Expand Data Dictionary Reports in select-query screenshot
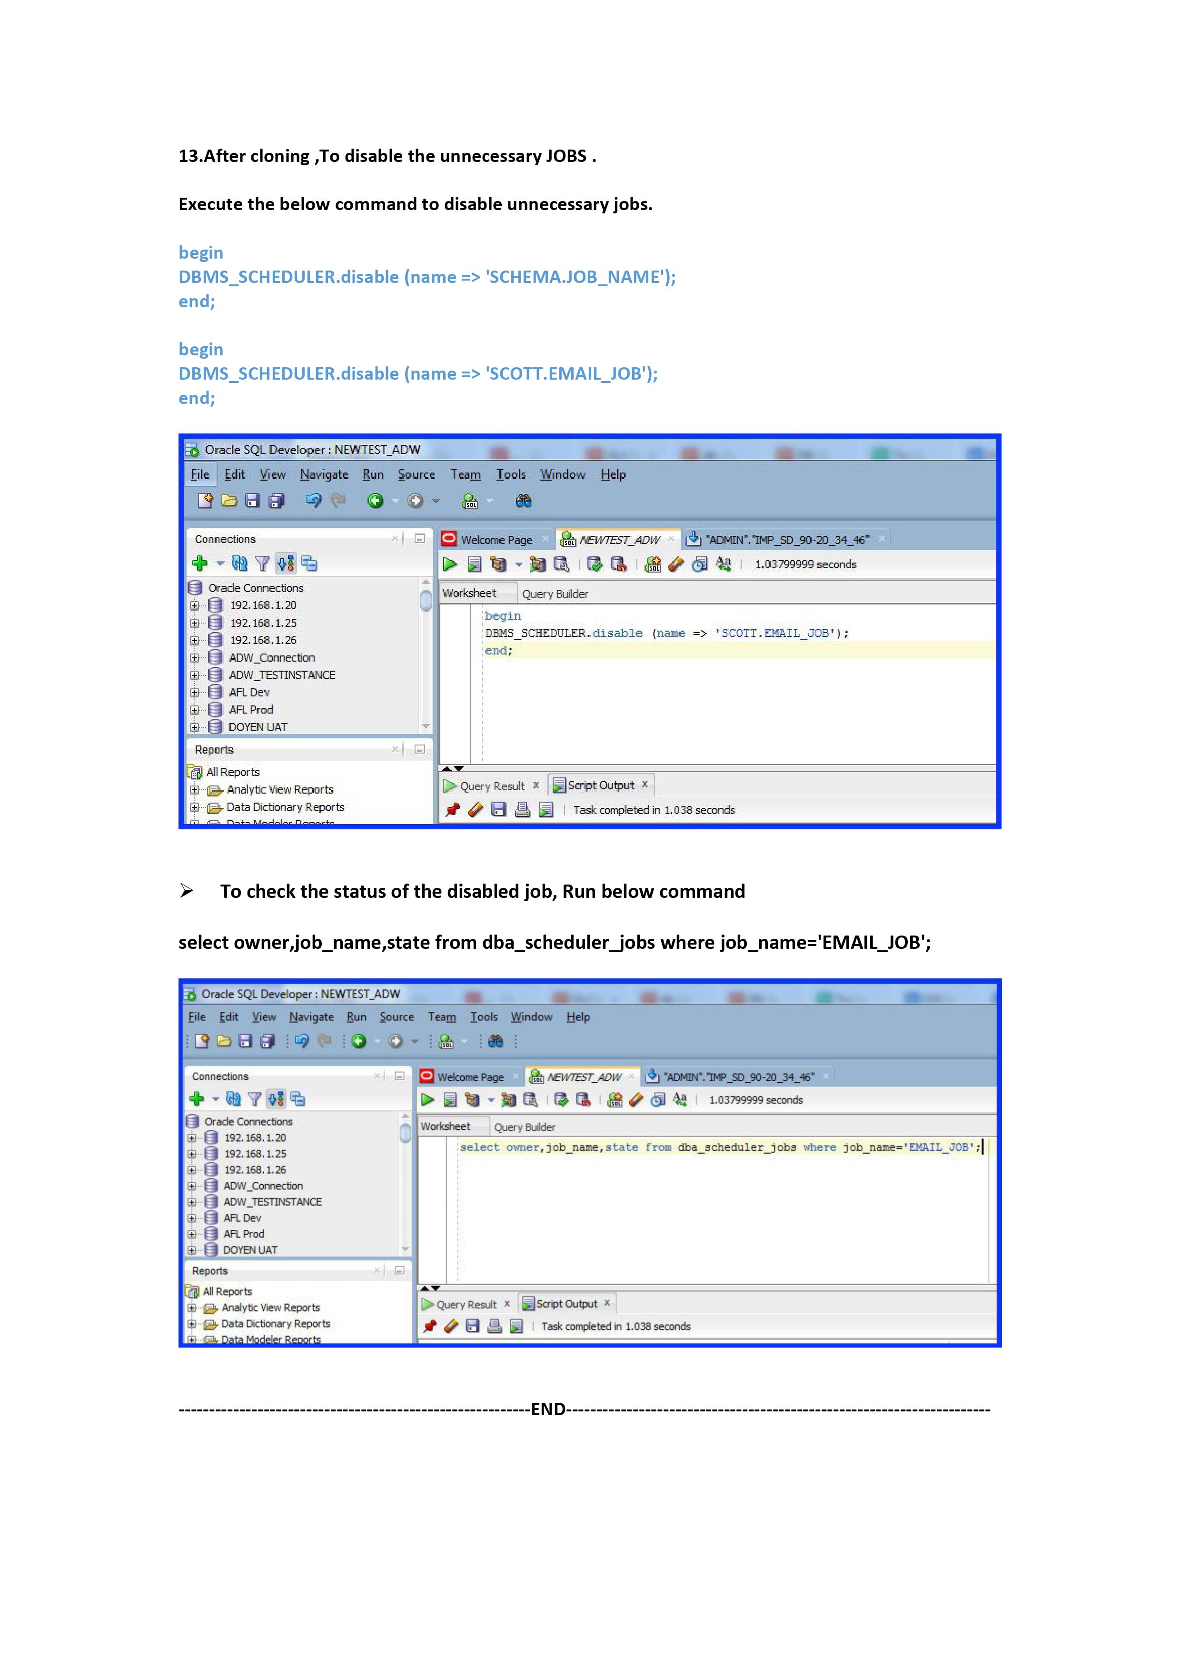 pos(192,1324)
